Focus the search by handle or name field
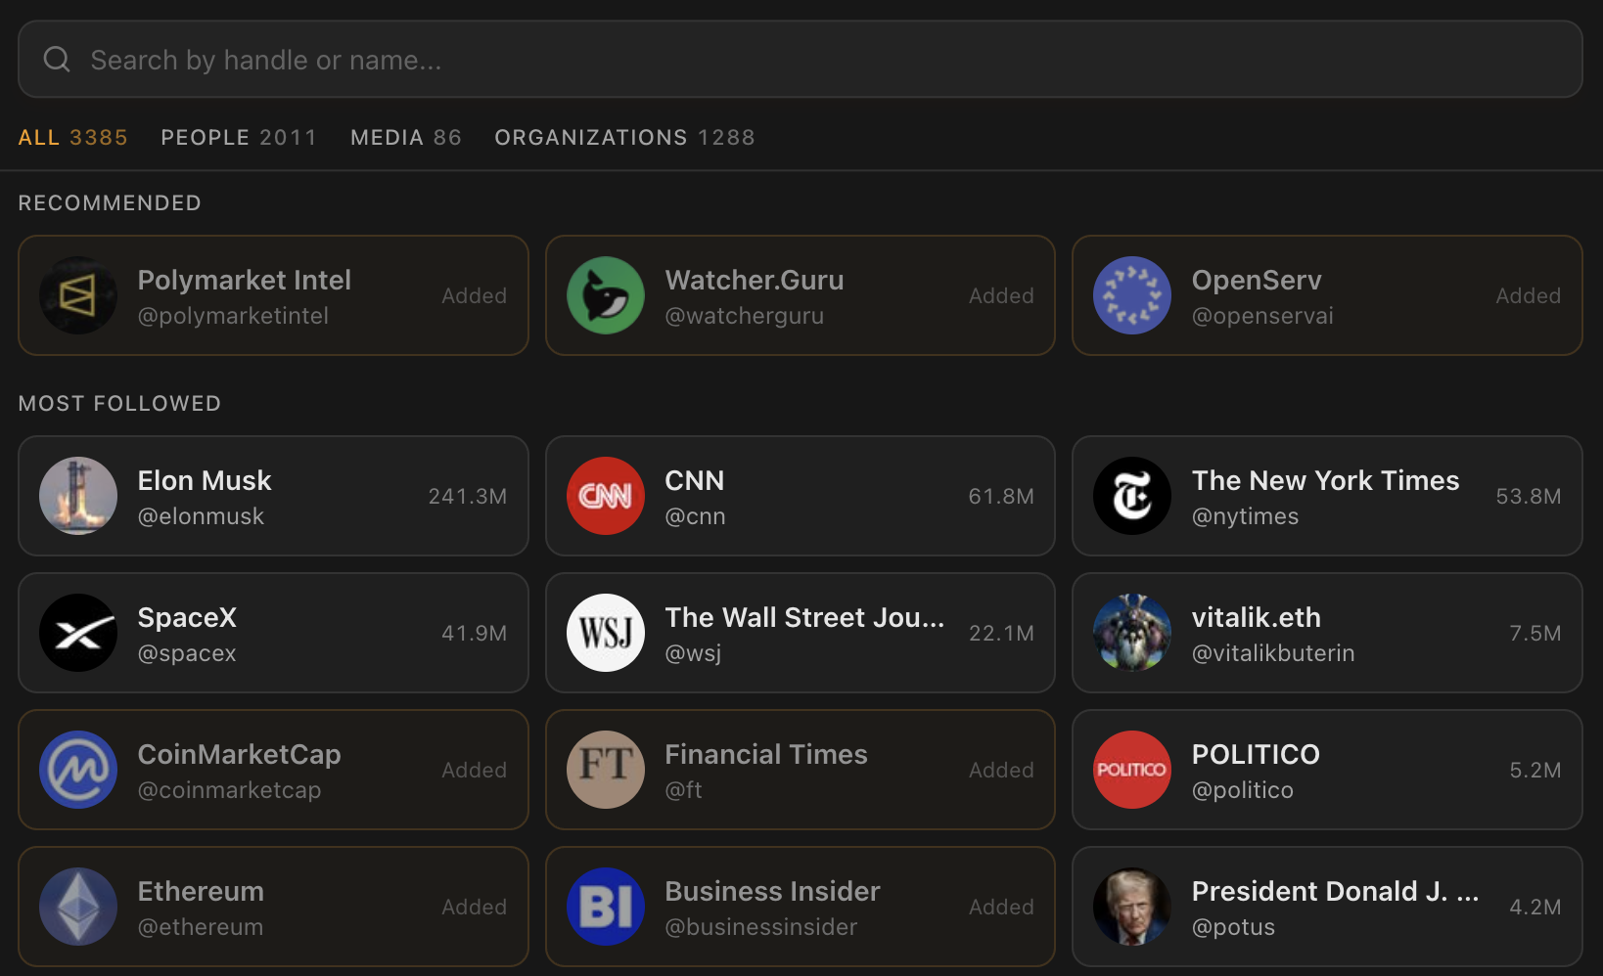 point(801,60)
